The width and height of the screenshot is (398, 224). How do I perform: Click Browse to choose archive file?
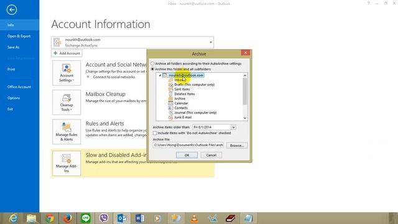[x=237, y=146]
